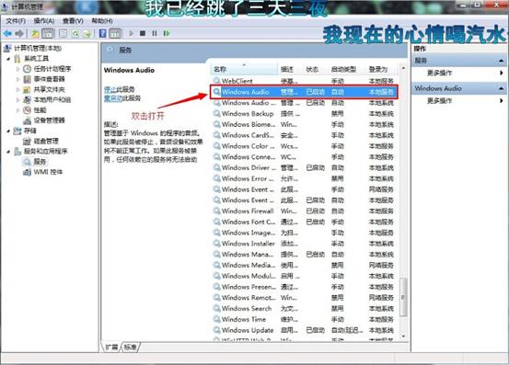This screenshot has height=365, width=509.
Task: Select the Windows Installer service row
Action: click(305, 244)
